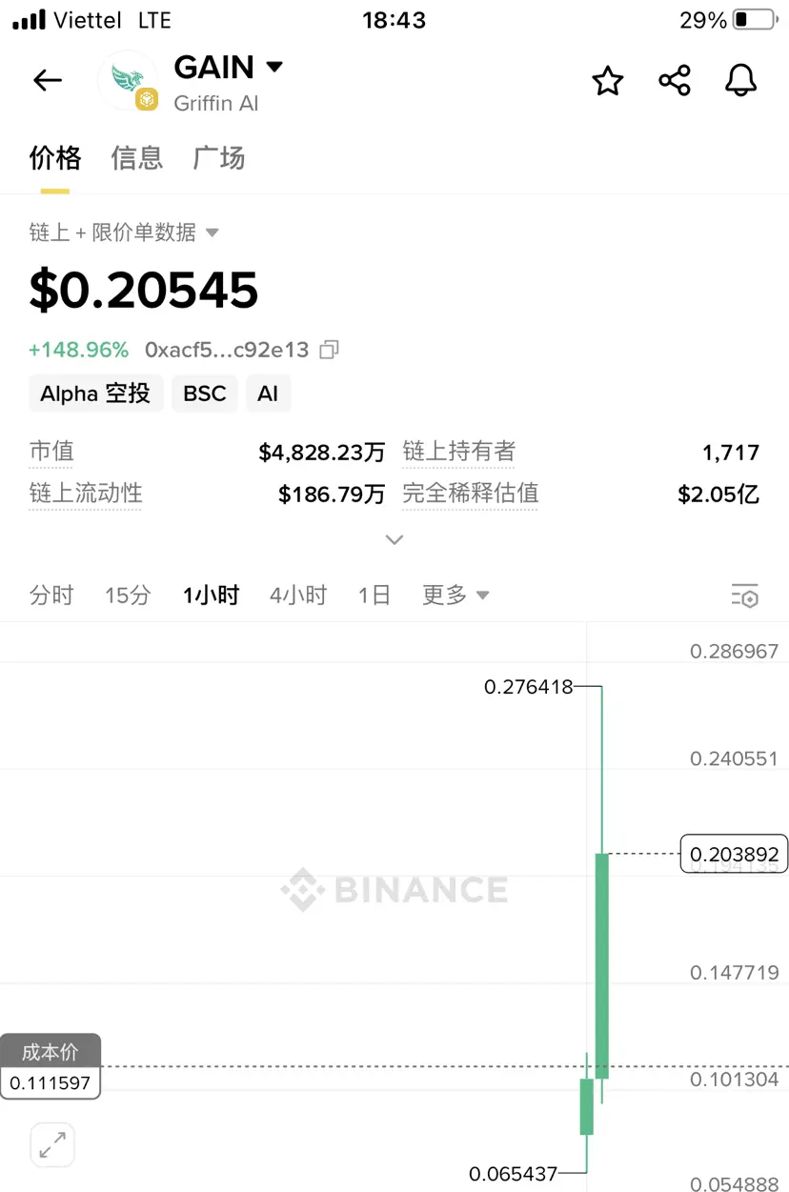Tap the Alpha 空投 tag
This screenshot has width=789, height=1192.
pyautogui.click(x=95, y=394)
